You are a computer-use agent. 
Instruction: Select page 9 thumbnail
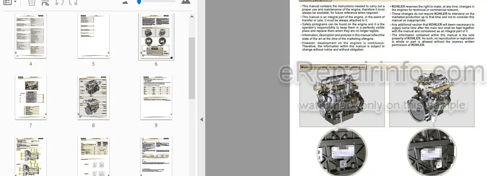coord(156,98)
